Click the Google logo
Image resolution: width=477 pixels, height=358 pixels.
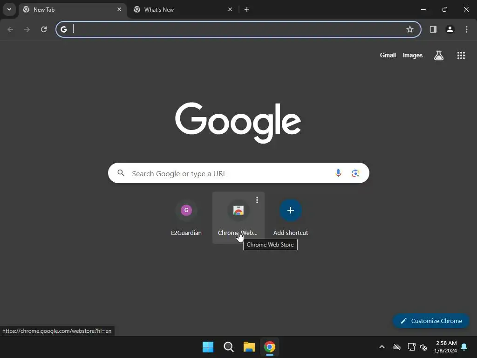point(238,123)
